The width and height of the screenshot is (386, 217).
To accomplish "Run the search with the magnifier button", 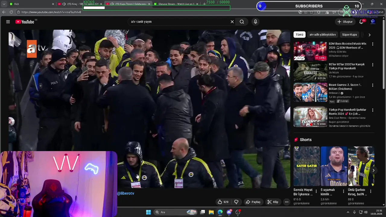I will 242,22.
